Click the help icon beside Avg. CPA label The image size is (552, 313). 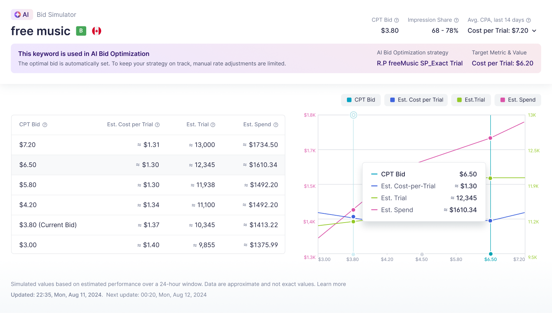tap(528, 20)
